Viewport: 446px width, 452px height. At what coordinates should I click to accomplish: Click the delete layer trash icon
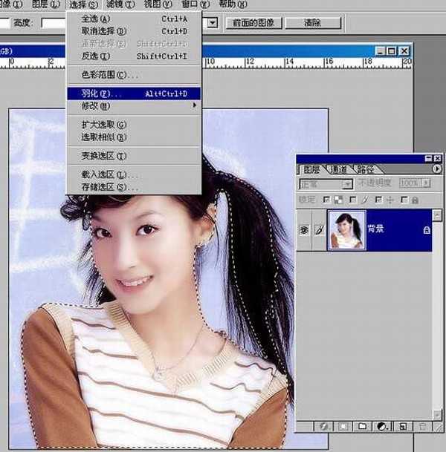point(421,427)
